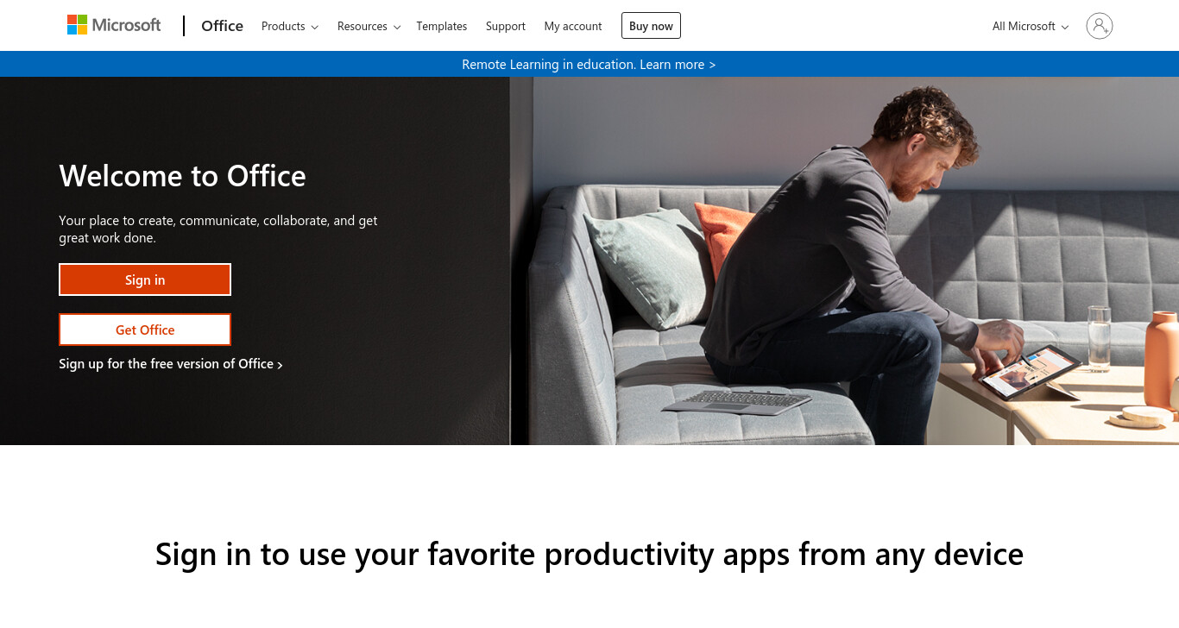Open the My account menu item
The image size is (1179, 628).
(573, 26)
